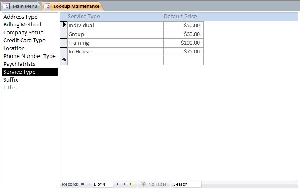Choose Suffix in lookup list
The image size is (300, 190).
coord(30,79)
